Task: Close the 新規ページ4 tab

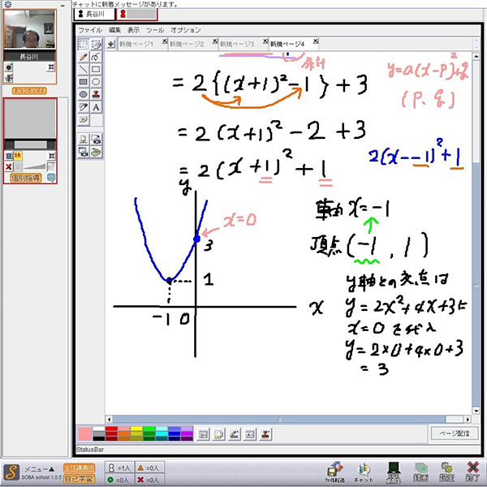Action: [316, 41]
